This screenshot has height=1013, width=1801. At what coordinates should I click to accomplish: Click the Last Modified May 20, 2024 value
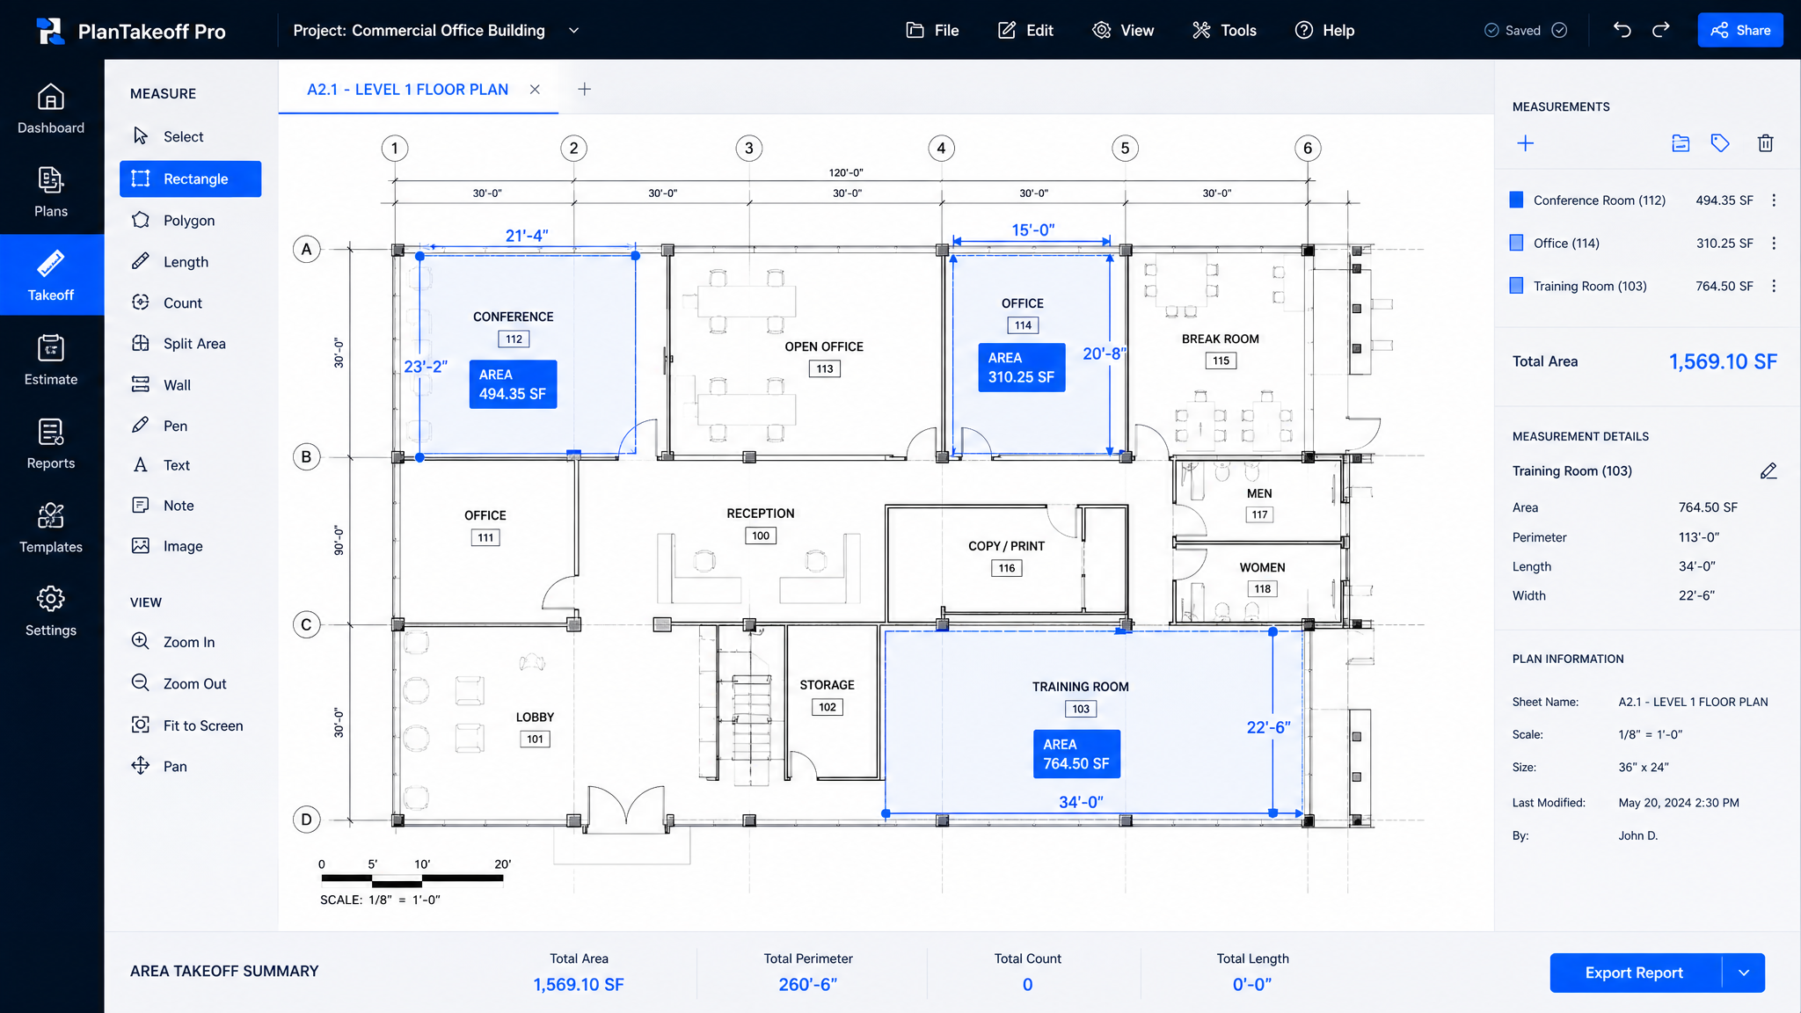(x=1679, y=803)
